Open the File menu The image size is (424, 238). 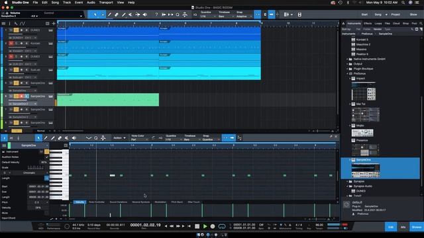click(35, 3)
